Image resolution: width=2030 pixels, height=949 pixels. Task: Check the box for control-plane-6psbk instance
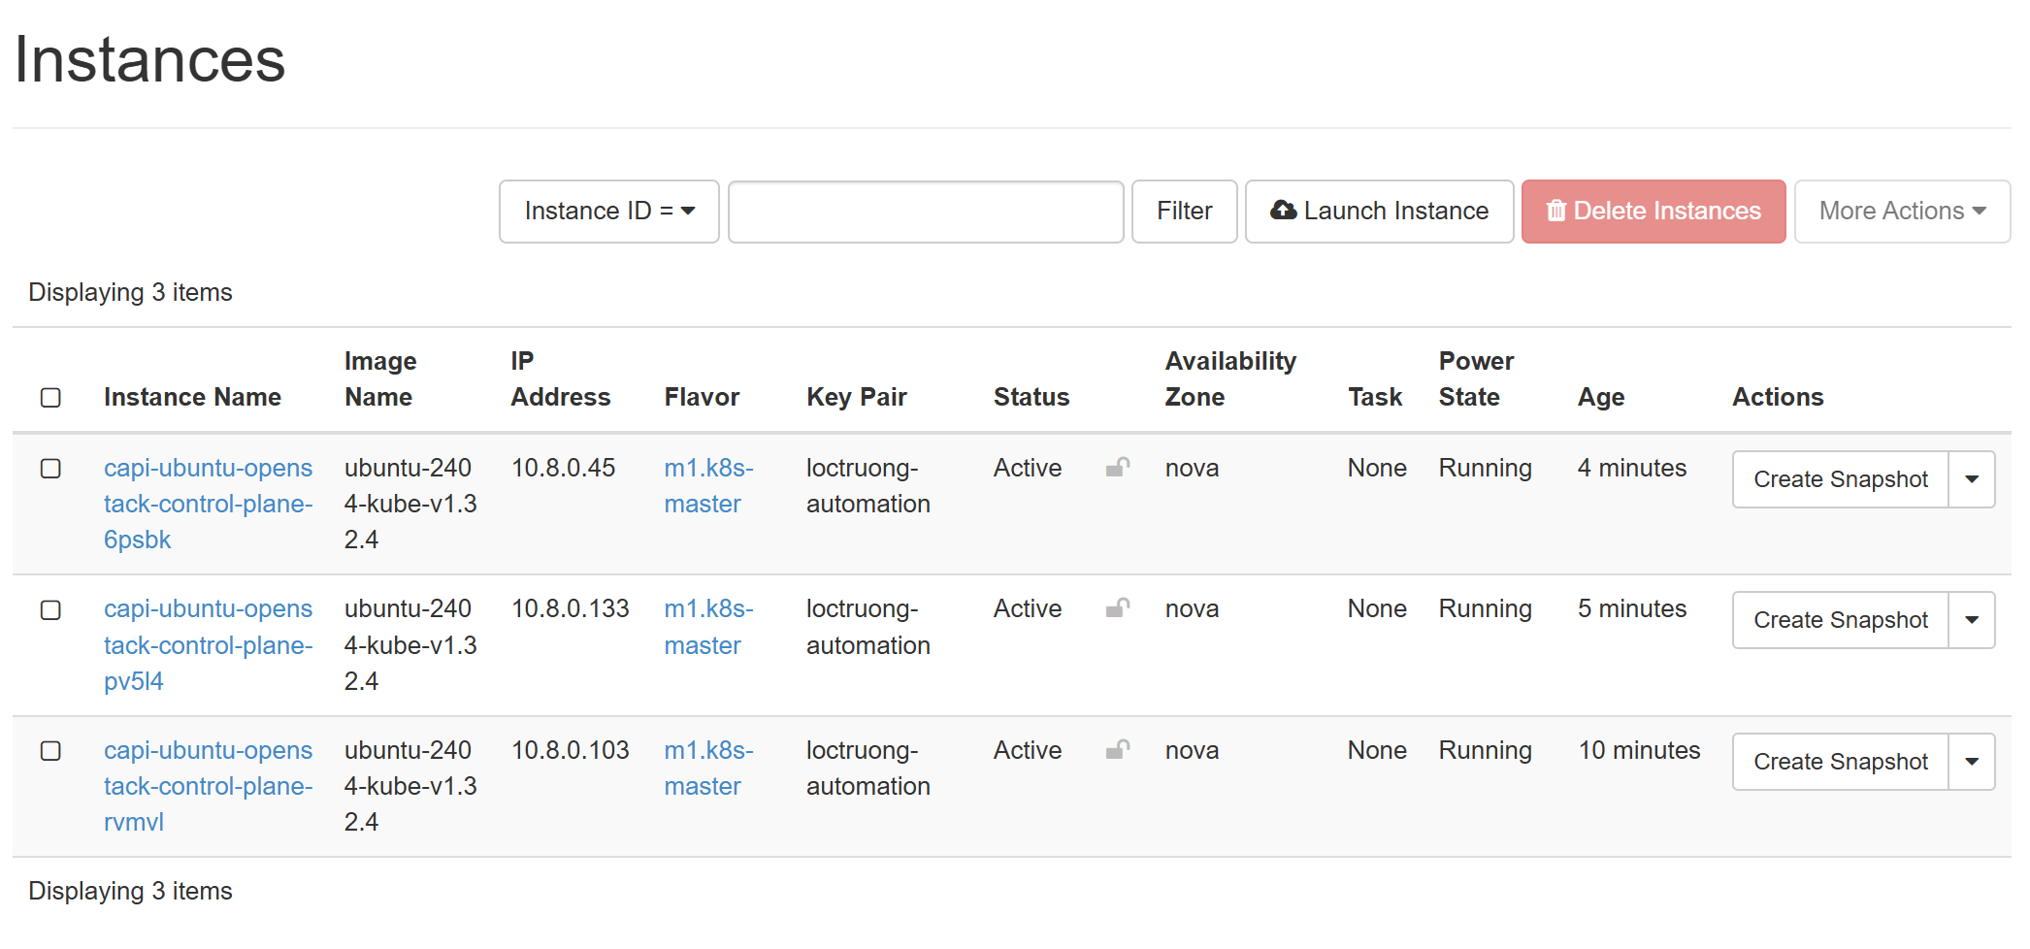(50, 469)
